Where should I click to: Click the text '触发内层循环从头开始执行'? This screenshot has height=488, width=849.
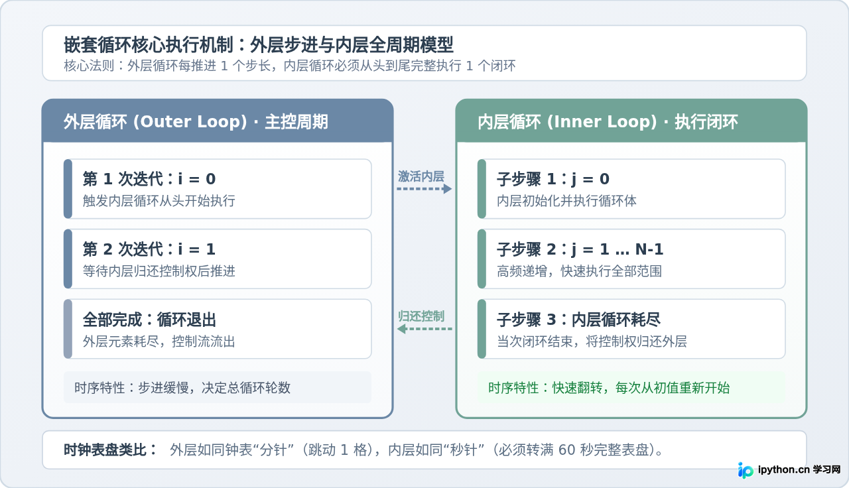pos(159,201)
